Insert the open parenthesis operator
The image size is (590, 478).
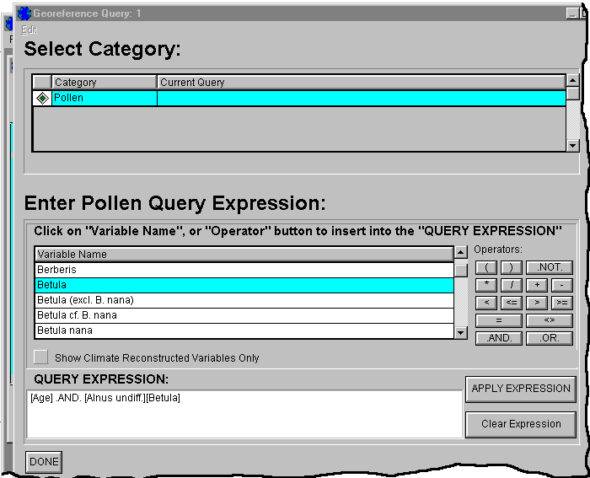point(486,267)
